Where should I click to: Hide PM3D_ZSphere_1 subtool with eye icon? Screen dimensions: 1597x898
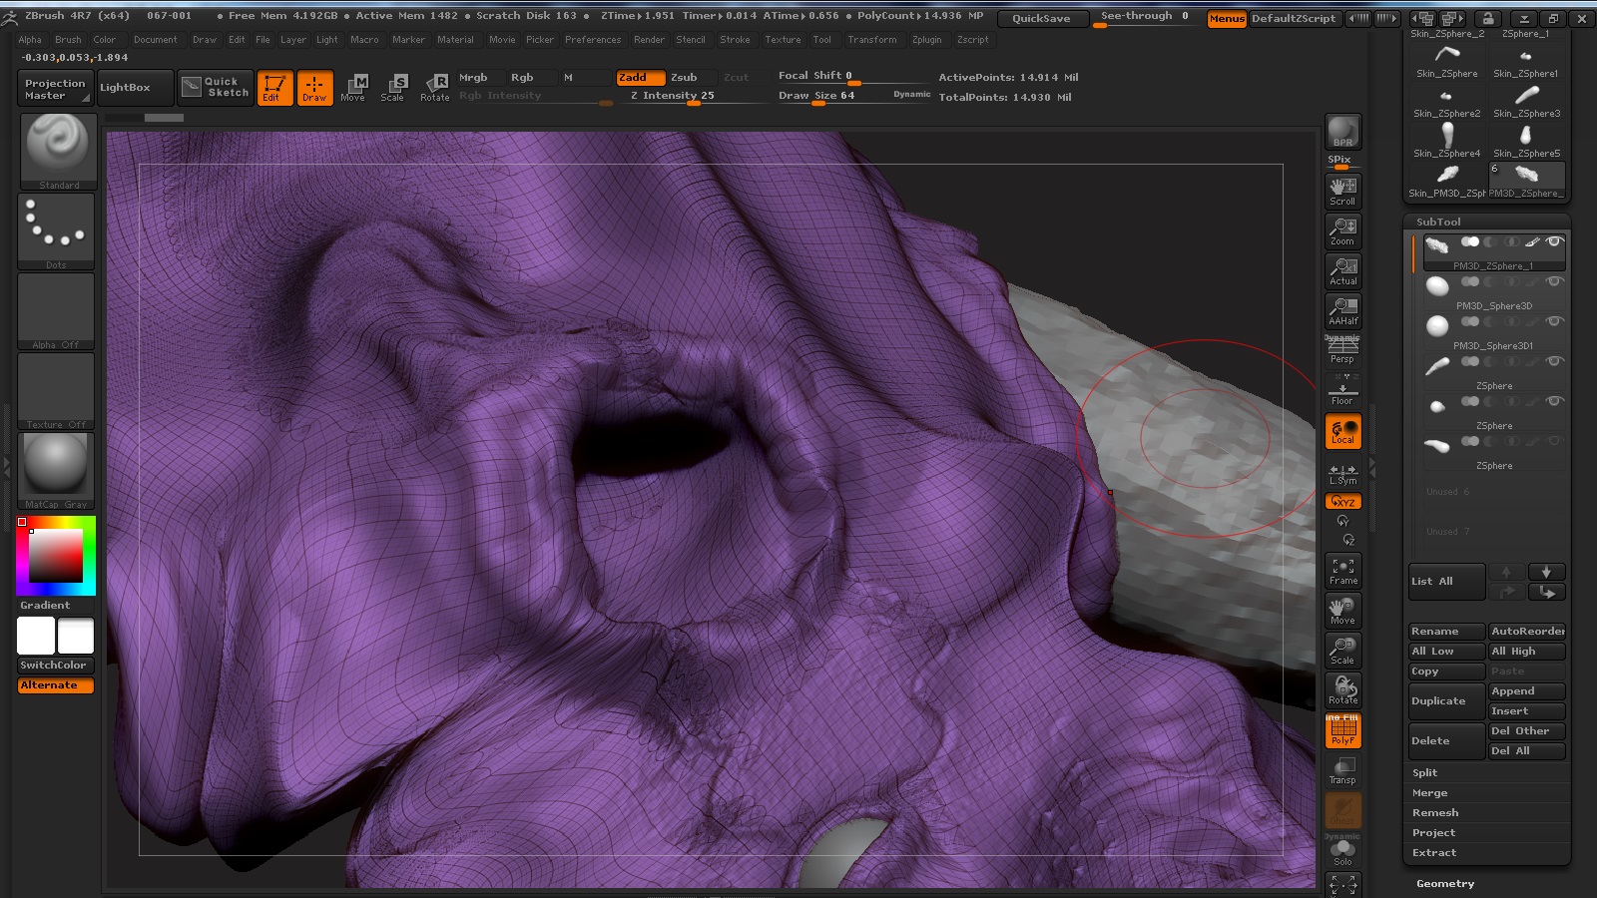click(1554, 241)
